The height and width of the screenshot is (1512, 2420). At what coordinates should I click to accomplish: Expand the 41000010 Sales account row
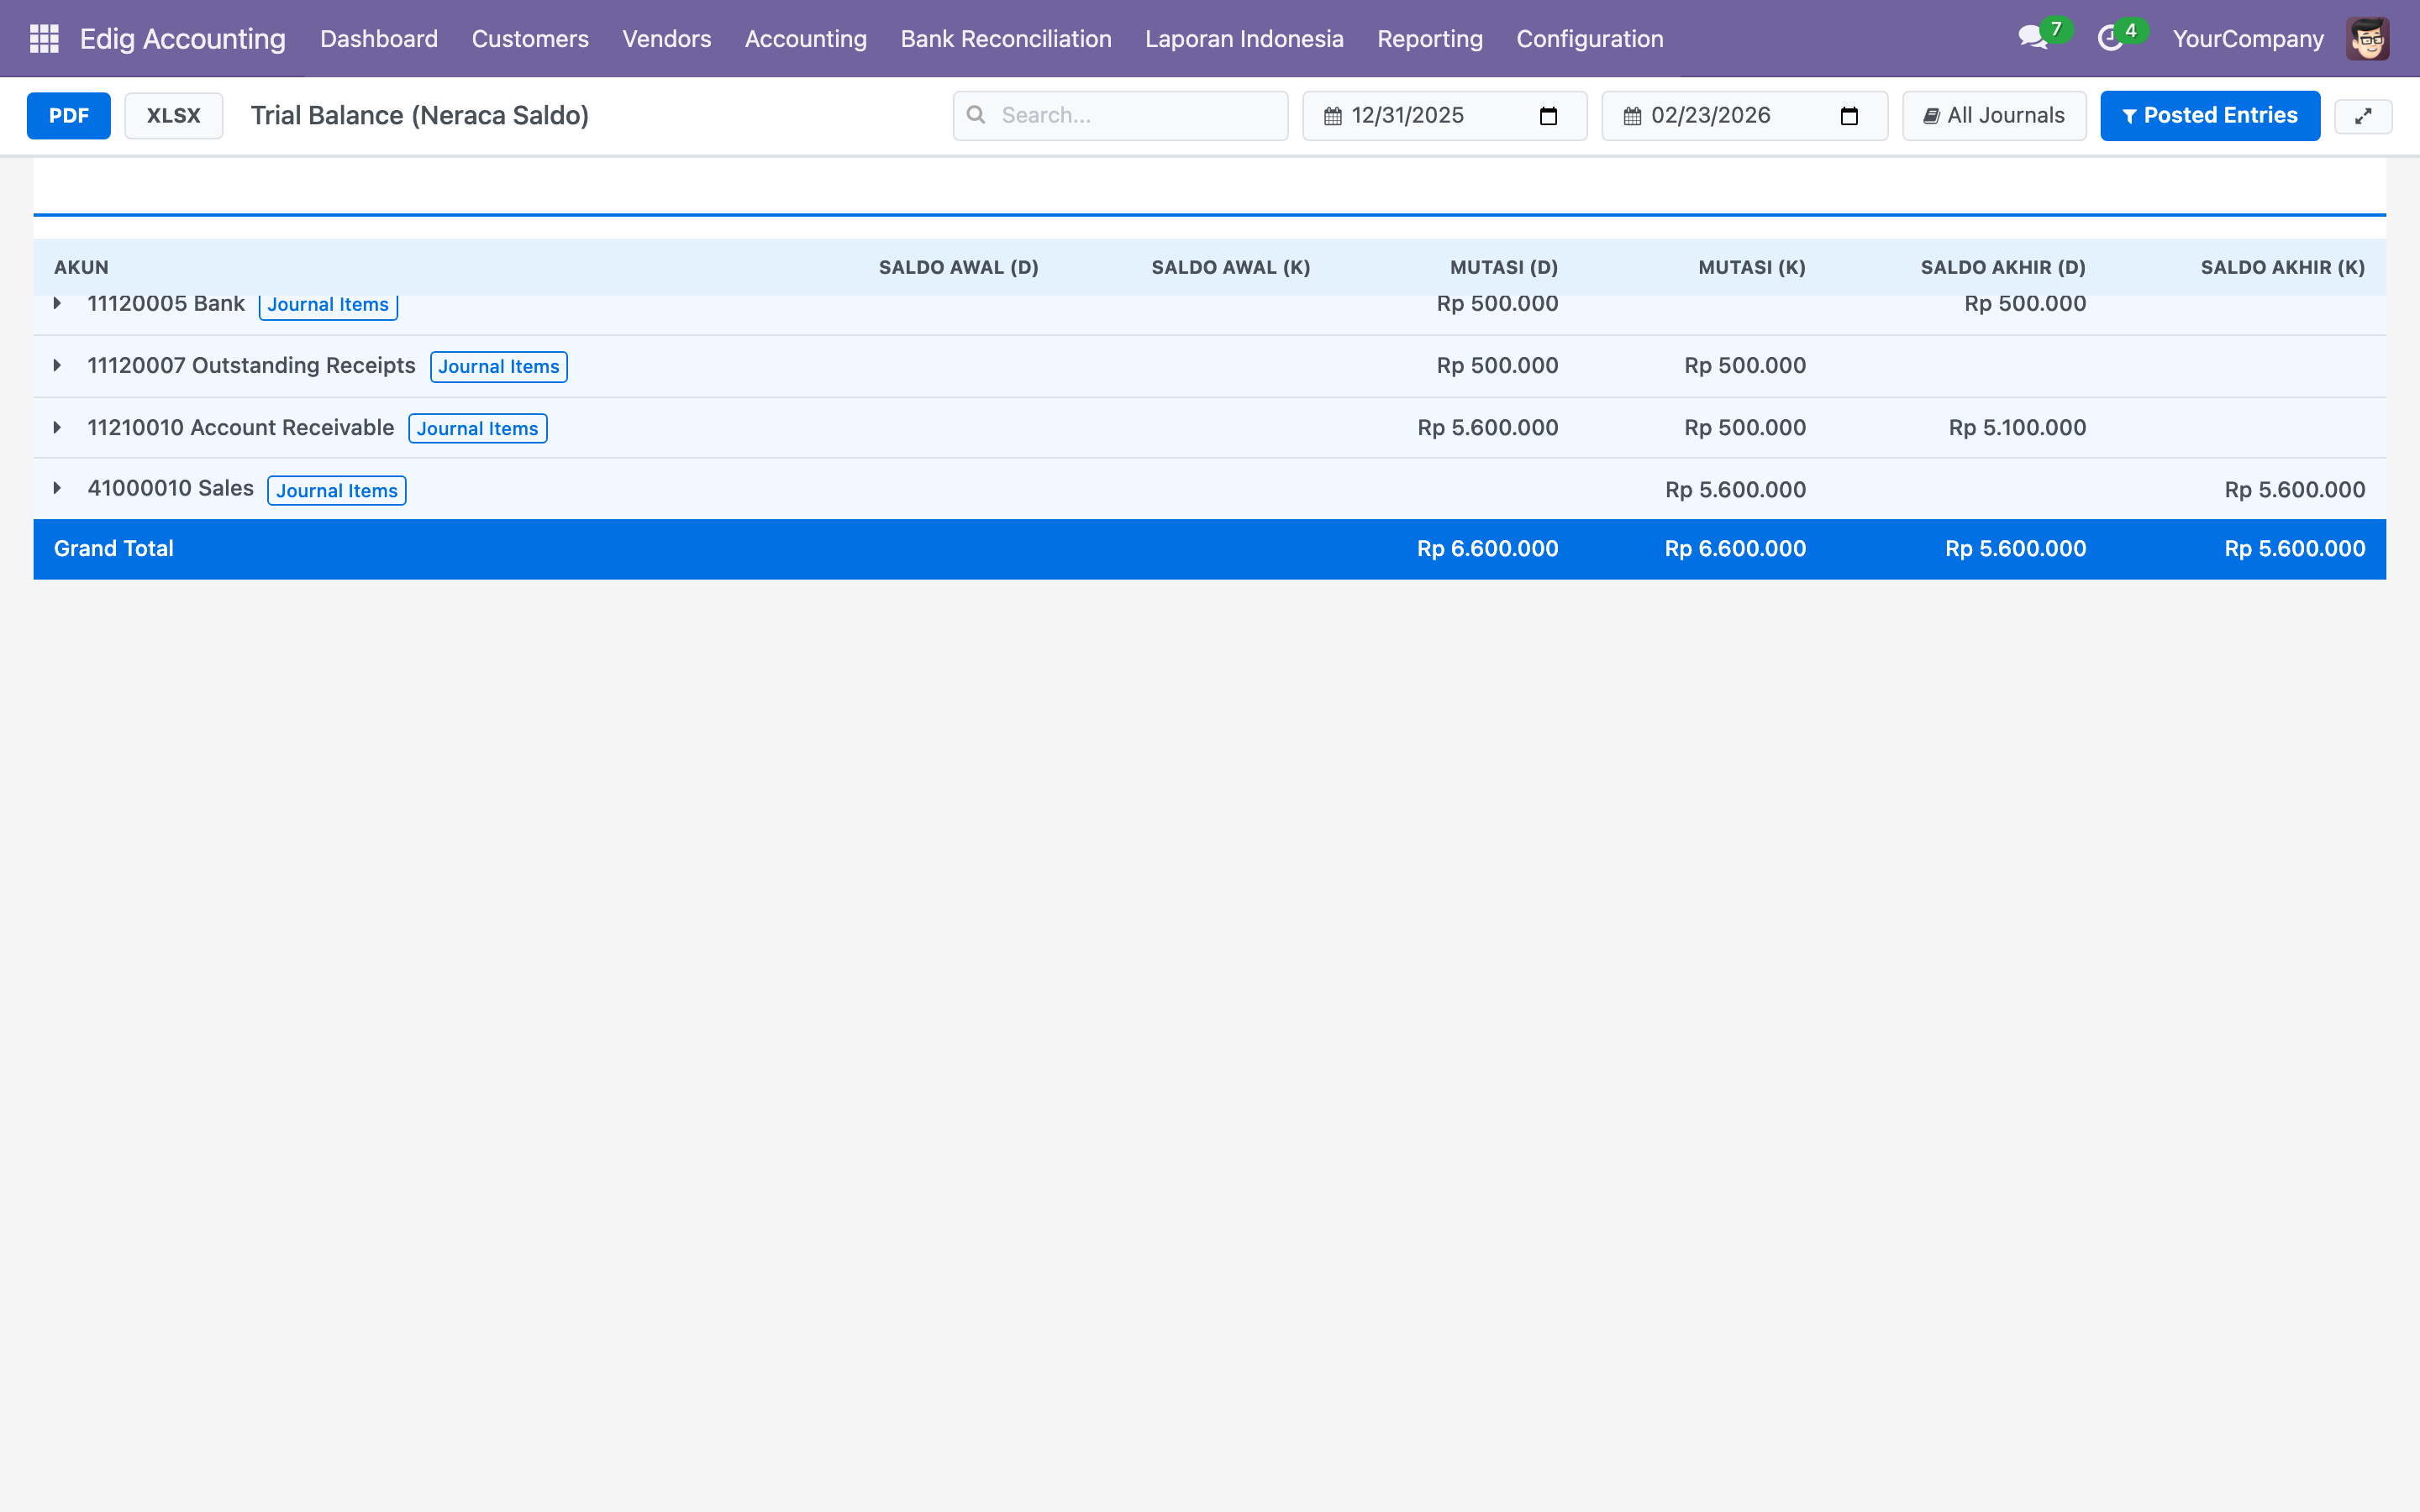57,489
